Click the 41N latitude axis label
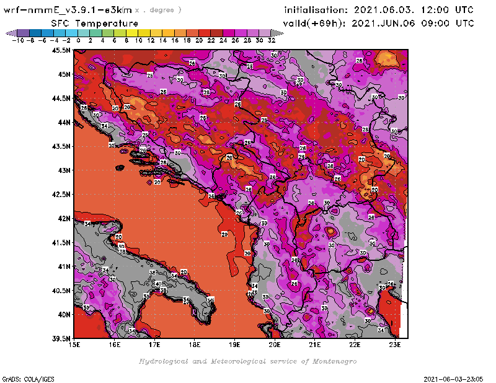Viewport: 496px width, 383px height. [64, 266]
